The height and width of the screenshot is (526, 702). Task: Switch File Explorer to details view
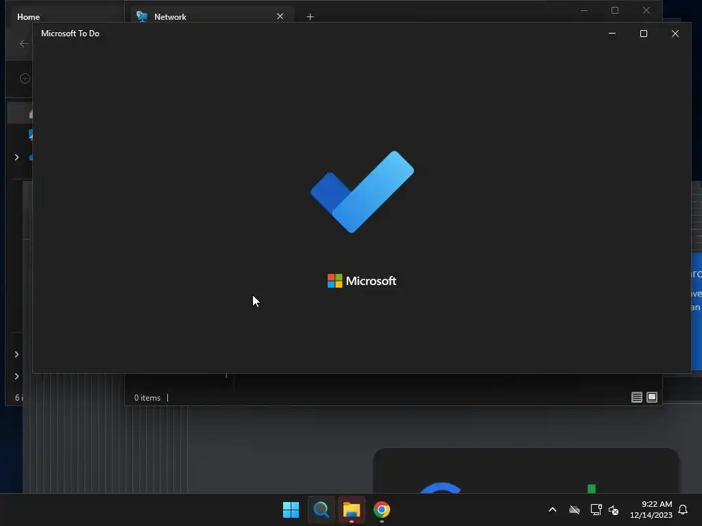[x=637, y=397]
